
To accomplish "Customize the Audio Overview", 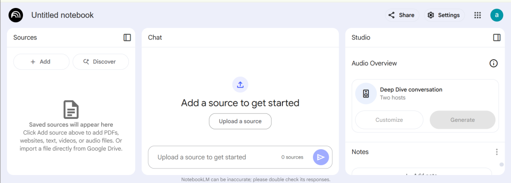I will click(389, 120).
